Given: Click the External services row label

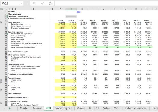Looking at the screenshot, I should [x=17, y=38].
